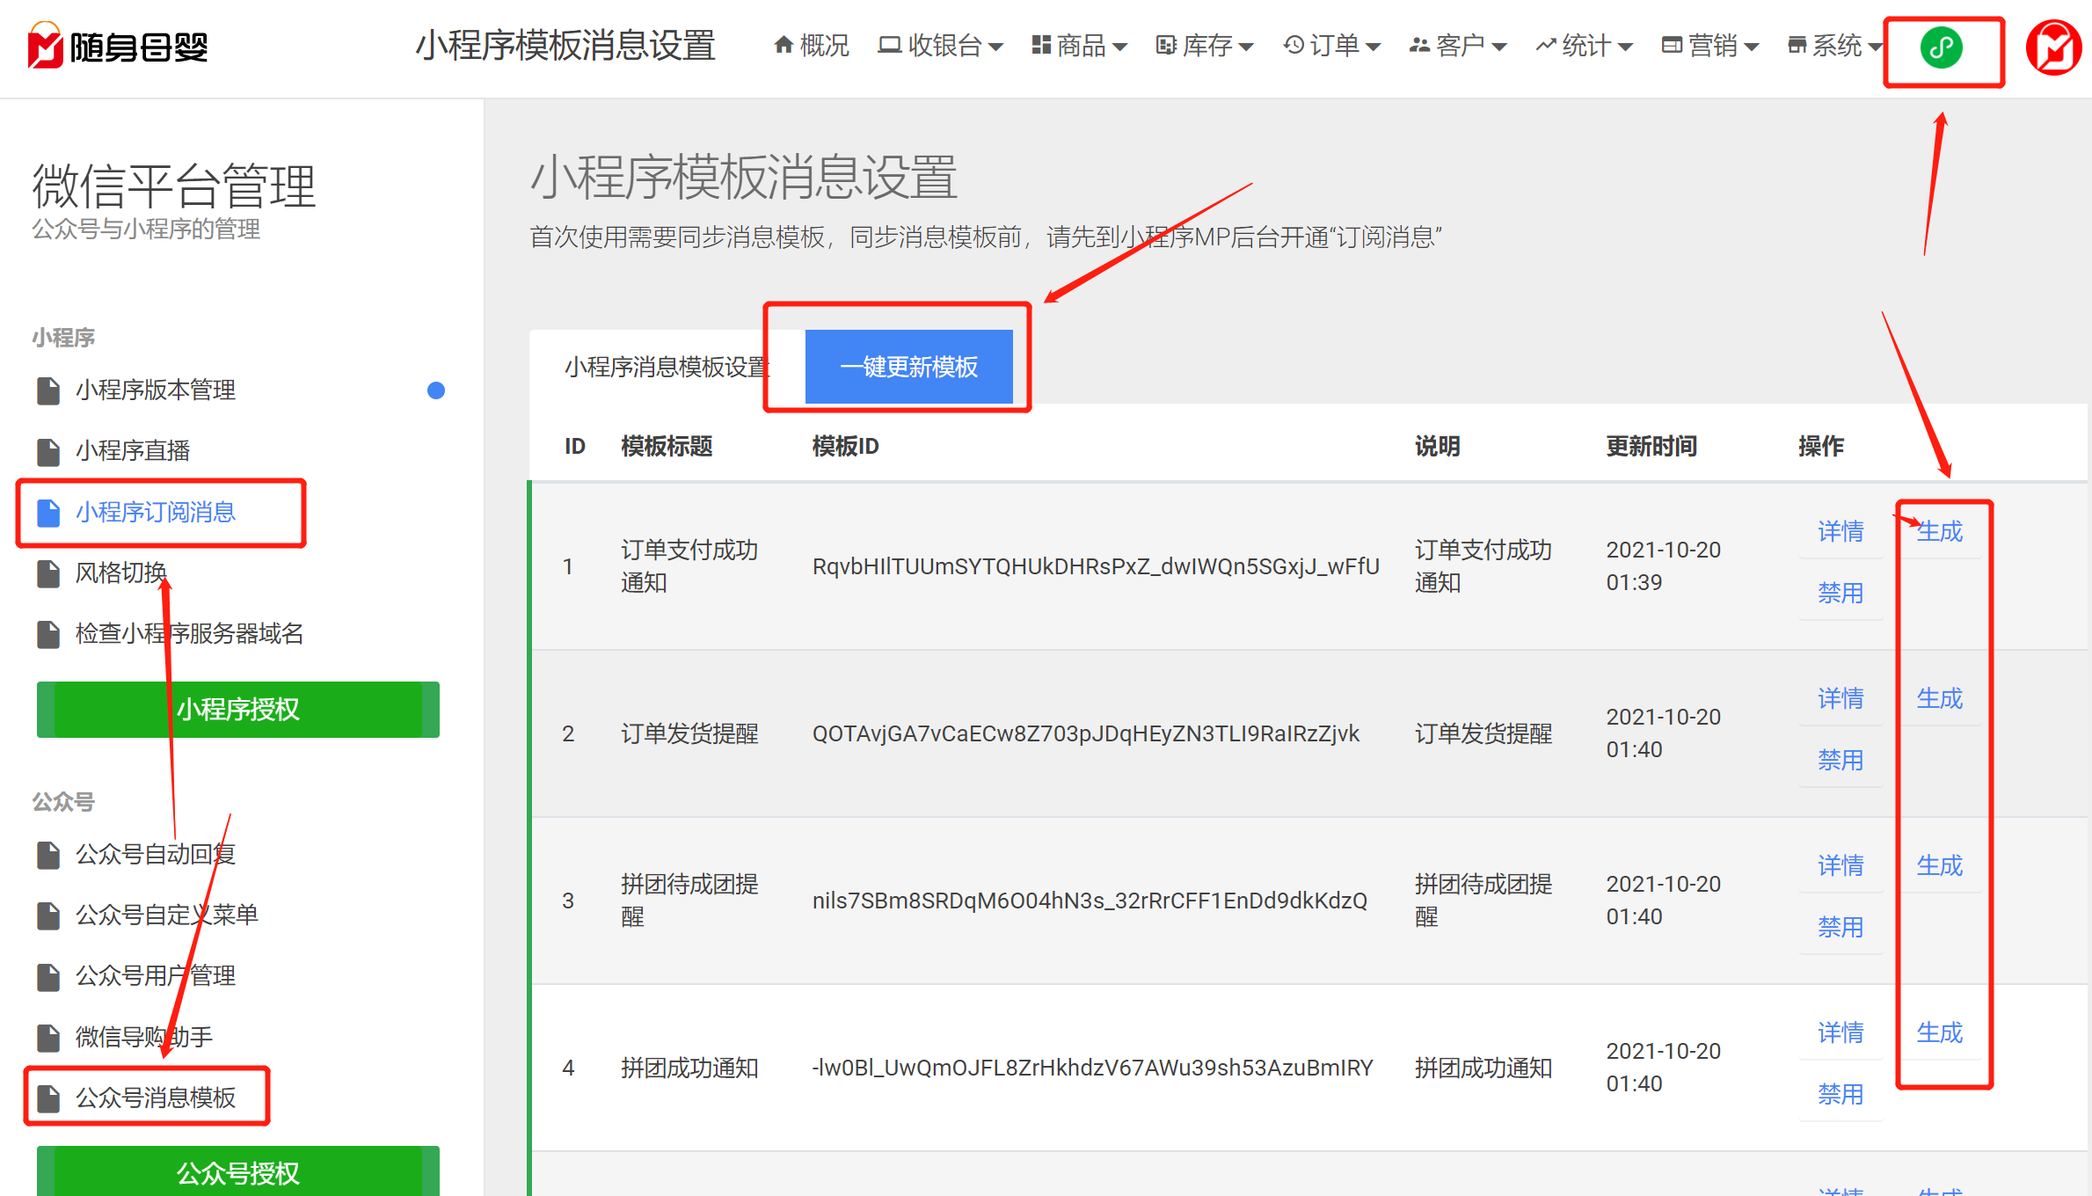
Task: Click the 拼团成功通知 template title cell
Action: click(689, 1068)
